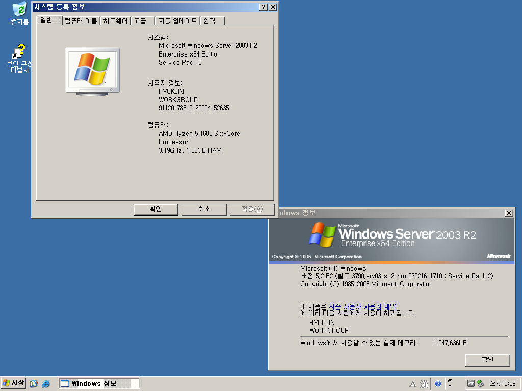Image resolution: width=522 pixels, height=391 pixels.
Task: Click the 시스템 등록 정보 title bar
Action: click(146, 7)
